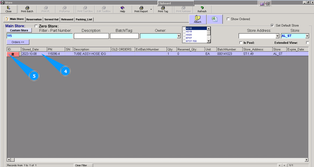314x167 pixels.
Task: Click the BatchNumber column header
Action: point(229,49)
